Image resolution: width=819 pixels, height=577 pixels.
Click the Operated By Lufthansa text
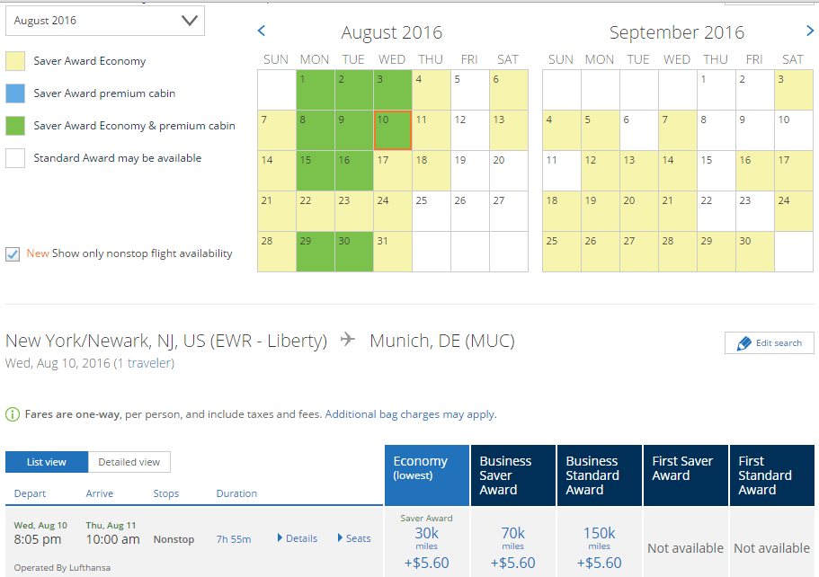pyautogui.click(x=62, y=568)
